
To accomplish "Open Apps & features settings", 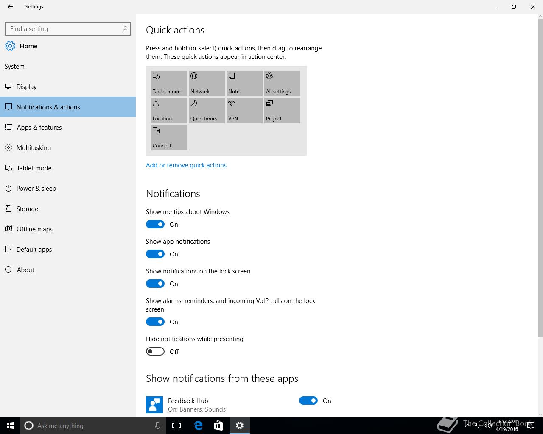I will pyautogui.click(x=68, y=127).
